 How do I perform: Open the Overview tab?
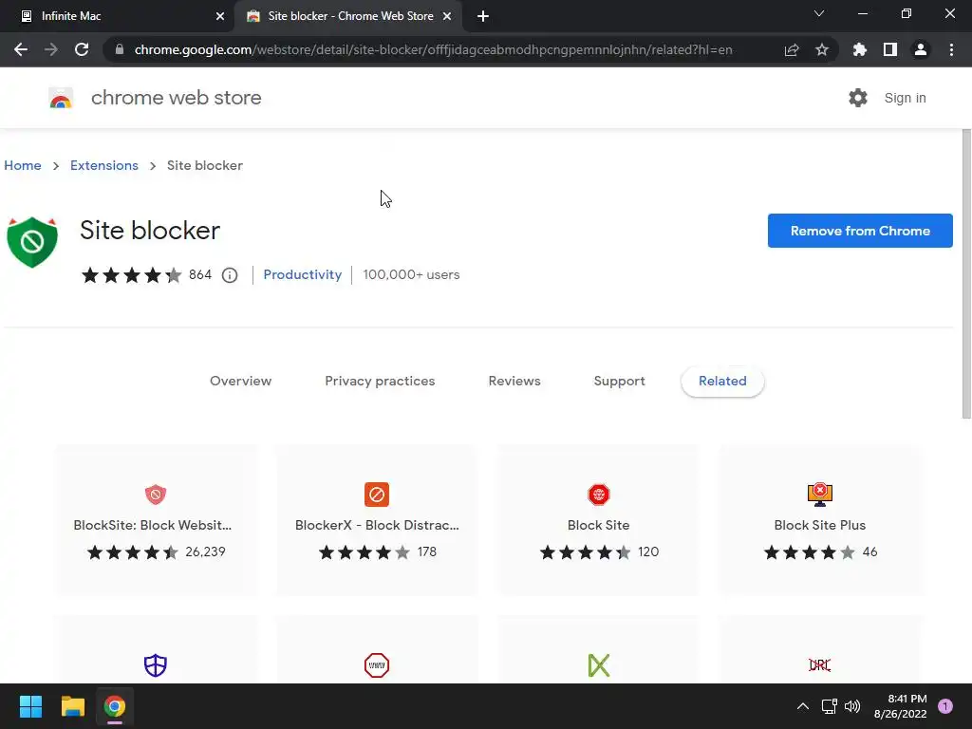coord(240,382)
